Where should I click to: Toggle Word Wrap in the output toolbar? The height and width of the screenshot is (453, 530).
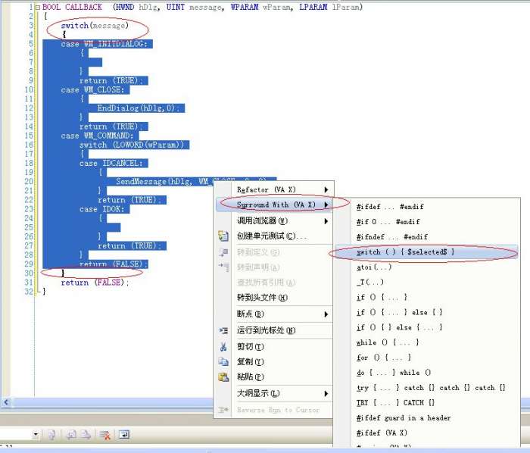[124, 434]
